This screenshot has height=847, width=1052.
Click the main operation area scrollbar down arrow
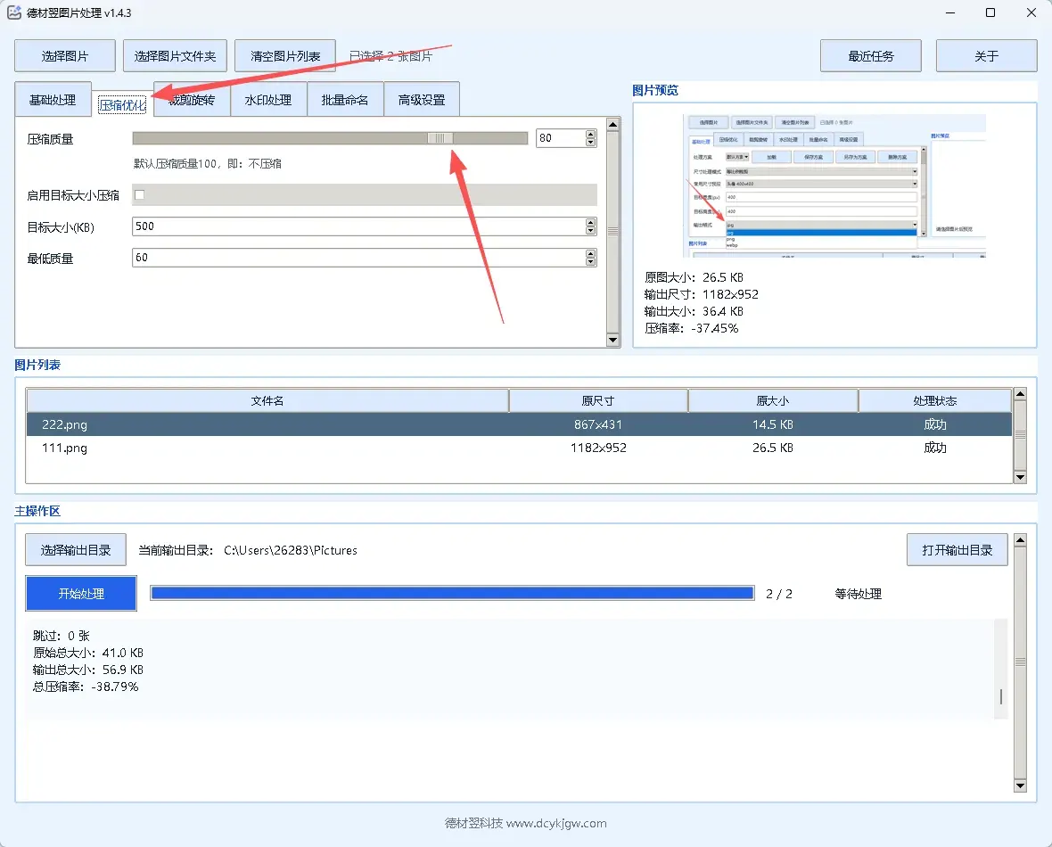1021,785
